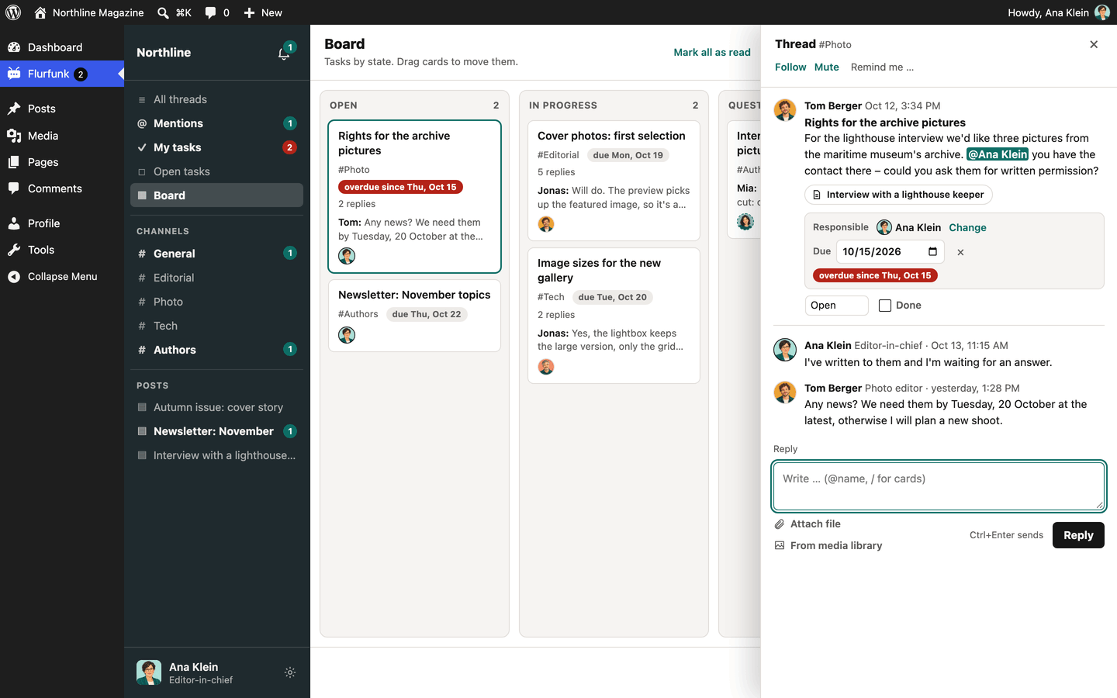Open Flurfunk in the admin menu

[62, 74]
